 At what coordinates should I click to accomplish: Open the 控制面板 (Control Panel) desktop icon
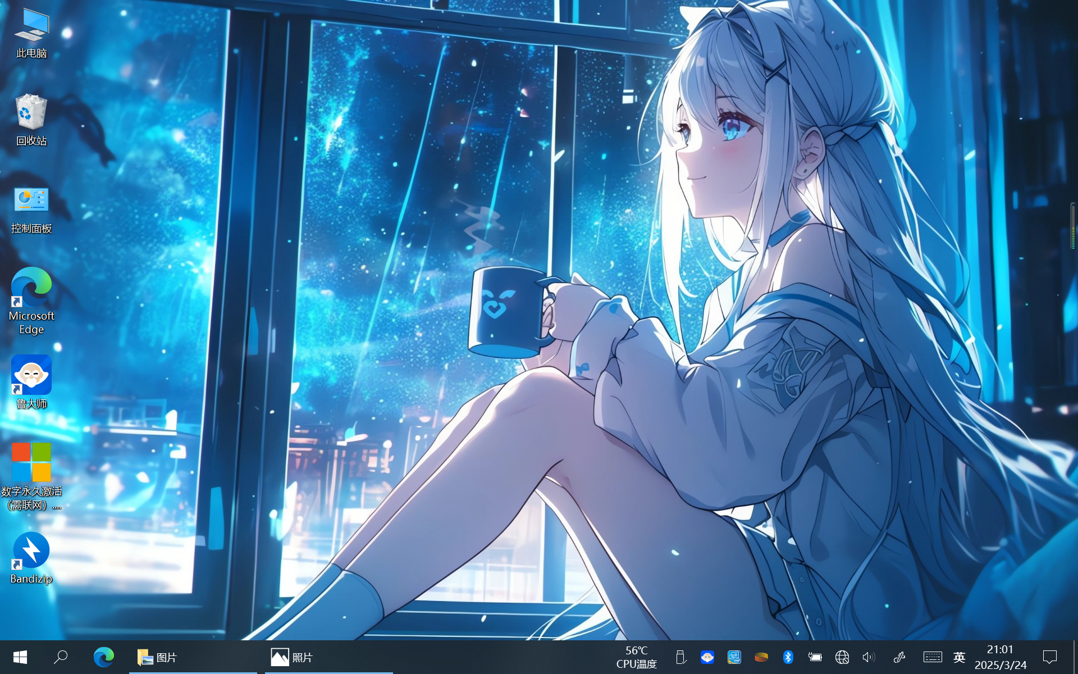click(x=31, y=208)
